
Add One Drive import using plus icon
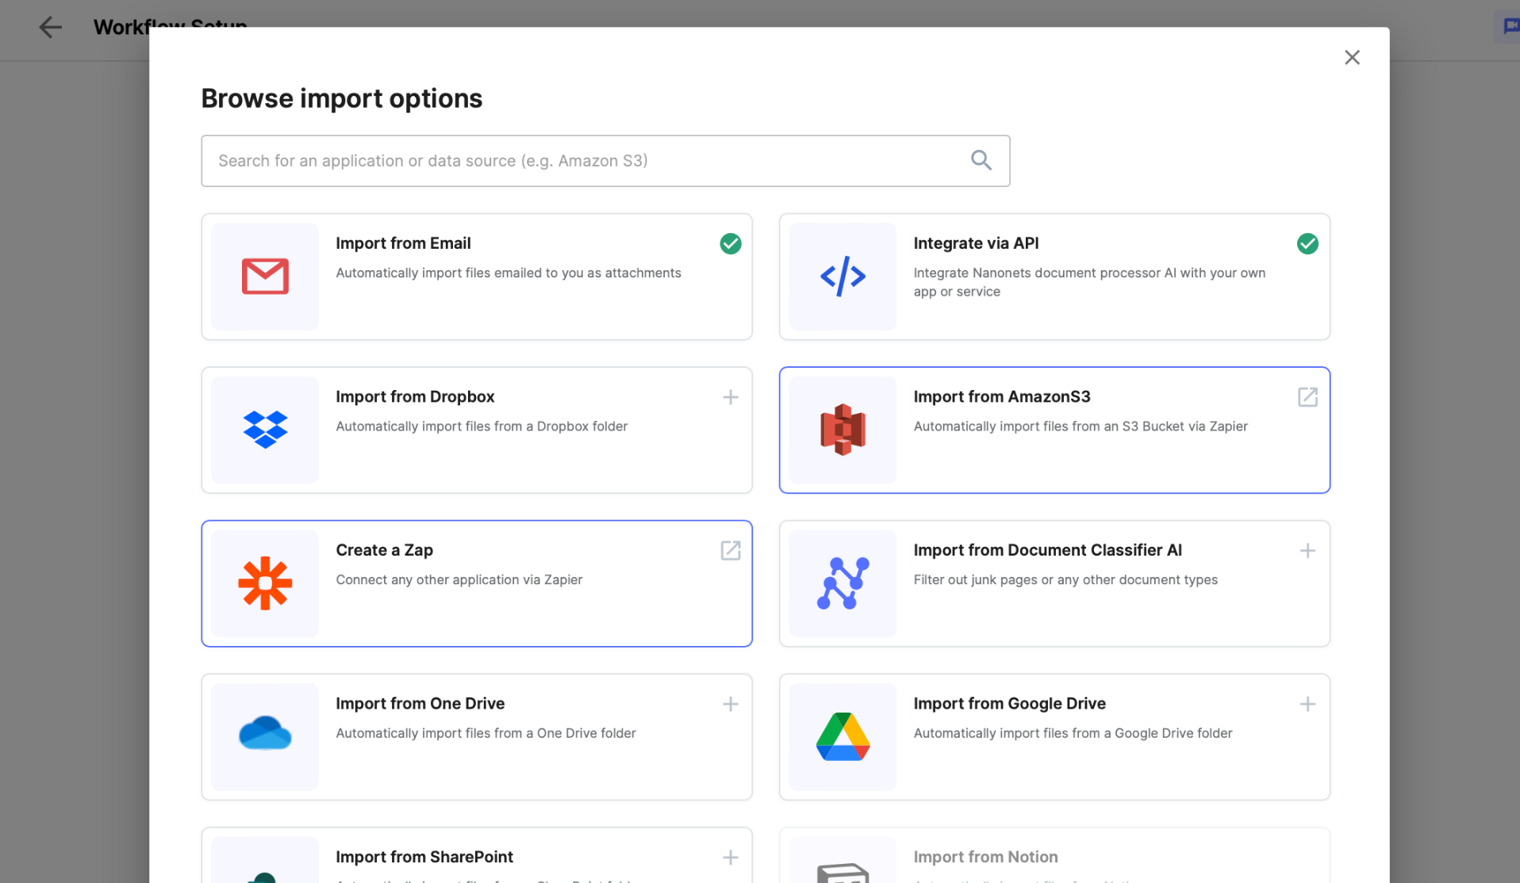coord(730,704)
